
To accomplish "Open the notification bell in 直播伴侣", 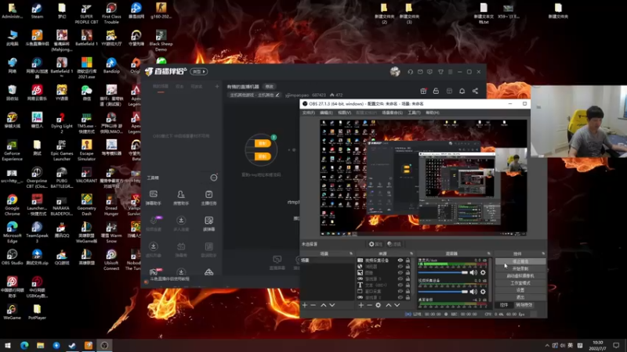I will [x=462, y=91].
